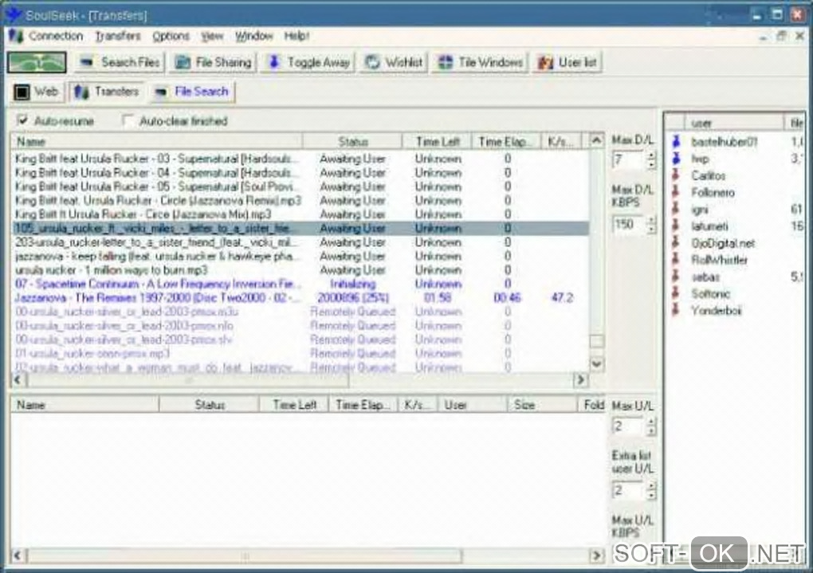The image size is (813, 573).
Task: Select user 'igni' in user list
Action: coord(700,210)
